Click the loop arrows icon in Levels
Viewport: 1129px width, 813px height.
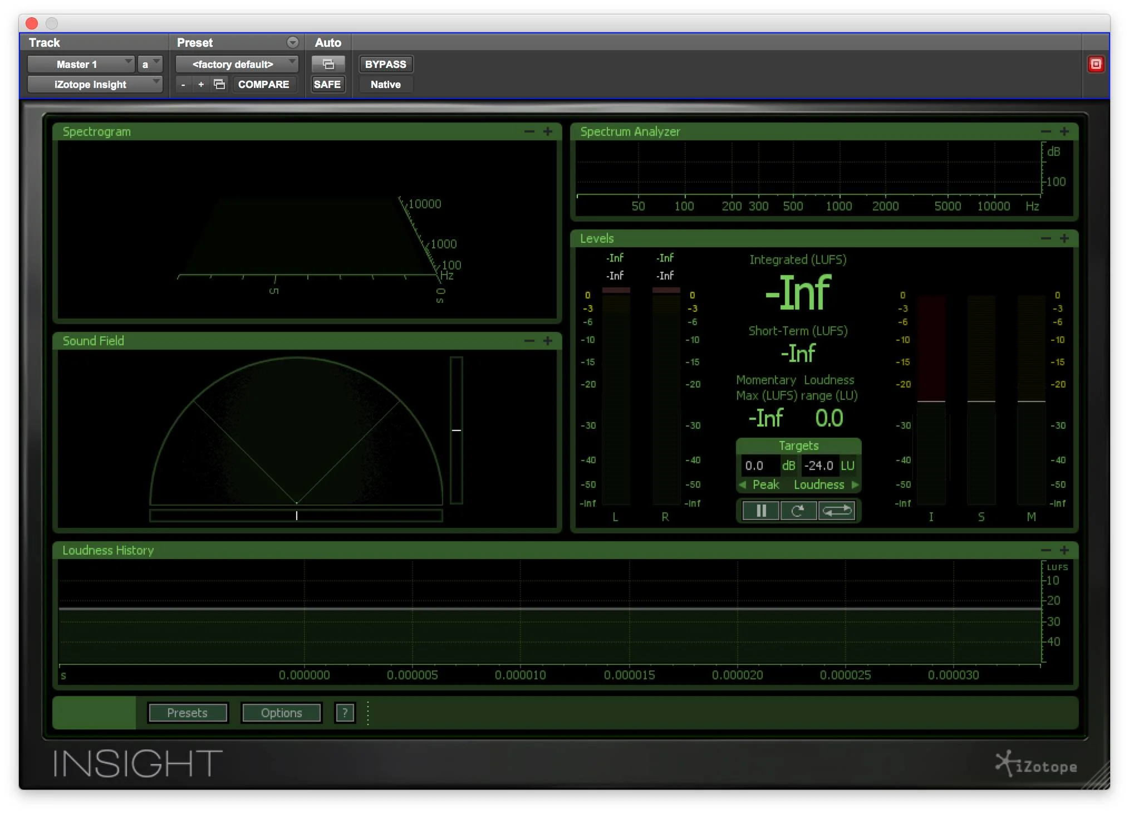(837, 511)
